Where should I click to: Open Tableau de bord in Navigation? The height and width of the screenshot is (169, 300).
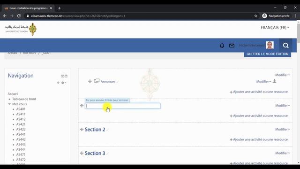(x=24, y=99)
